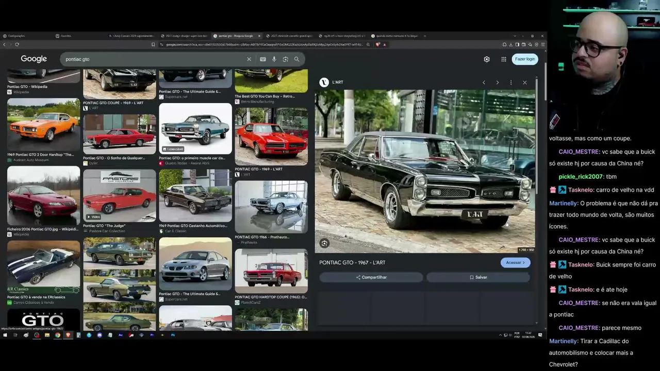Go back using the browser back arrow
660x371 pixels.
point(4,44)
